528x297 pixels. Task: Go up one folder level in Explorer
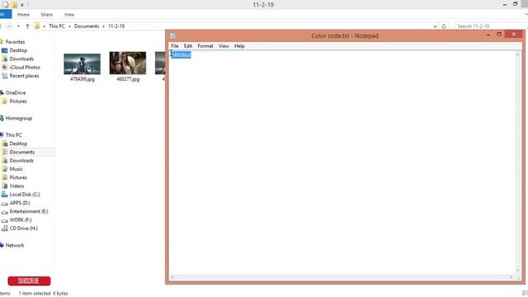(27, 26)
